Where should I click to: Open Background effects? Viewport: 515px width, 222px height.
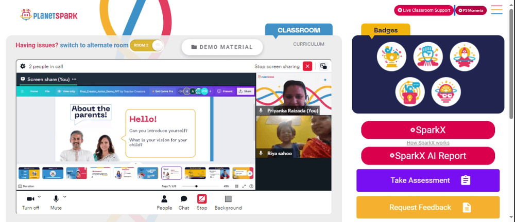pyautogui.click(x=228, y=202)
